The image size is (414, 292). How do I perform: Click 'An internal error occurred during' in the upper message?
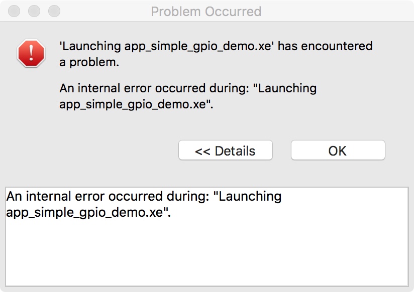click(154, 88)
